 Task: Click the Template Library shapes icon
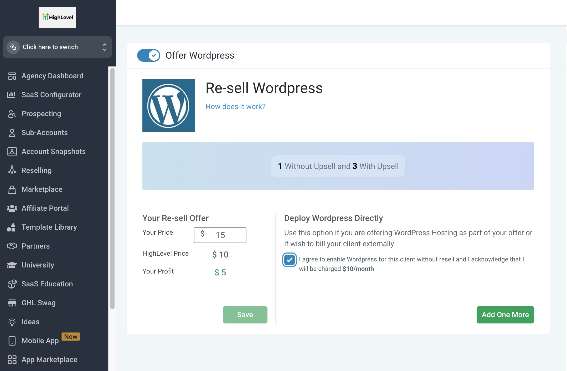tap(11, 227)
